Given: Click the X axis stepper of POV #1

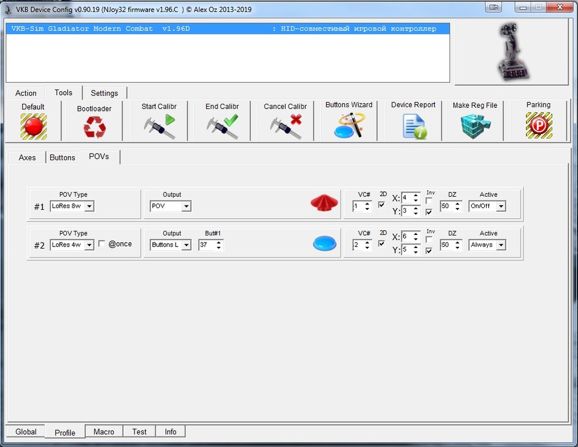Looking at the screenshot, I should tap(410, 197).
